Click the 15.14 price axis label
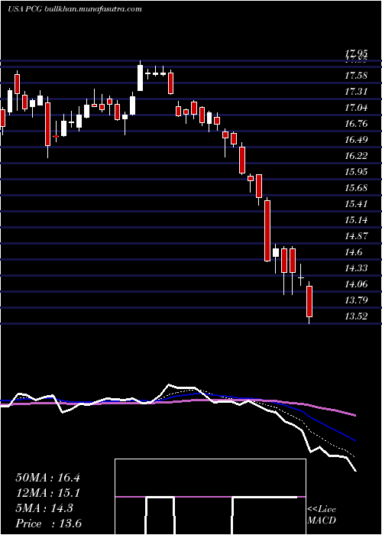The image size is (382, 535). 356,220
